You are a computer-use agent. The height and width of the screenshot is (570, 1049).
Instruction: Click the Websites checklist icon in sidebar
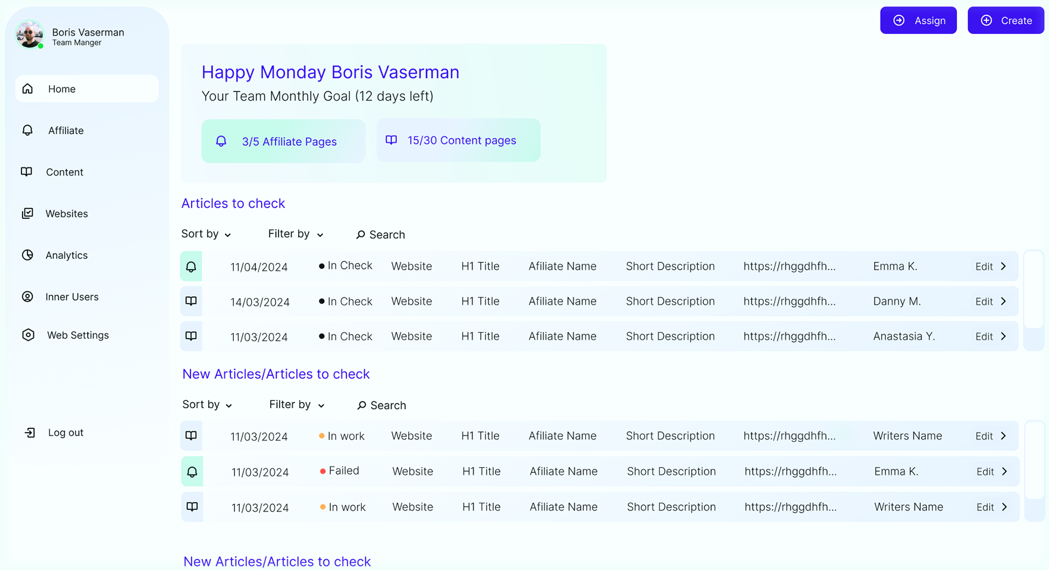point(27,214)
